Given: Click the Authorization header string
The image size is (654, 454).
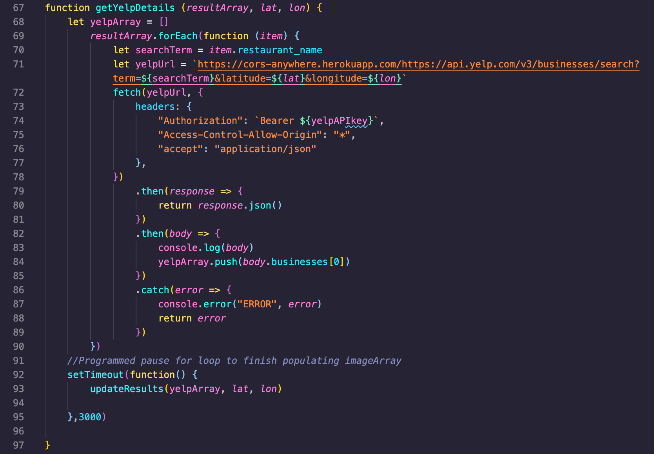Looking at the screenshot, I should point(200,120).
